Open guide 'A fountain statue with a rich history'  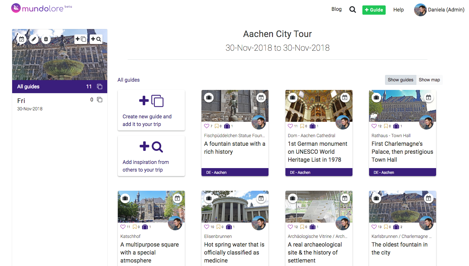coord(235,148)
